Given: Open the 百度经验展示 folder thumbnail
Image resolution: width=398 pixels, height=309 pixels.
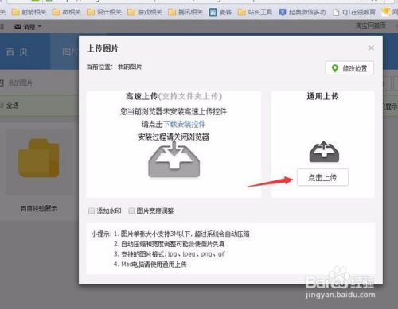Looking at the screenshot, I should pyautogui.click(x=39, y=163).
